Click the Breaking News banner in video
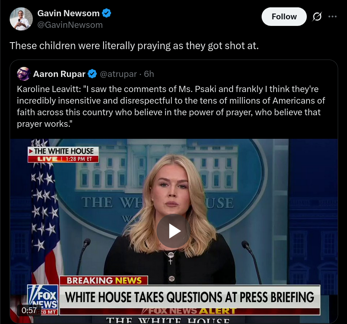This screenshot has width=347, height=324. pyautogui.click(x=104, y=280)
